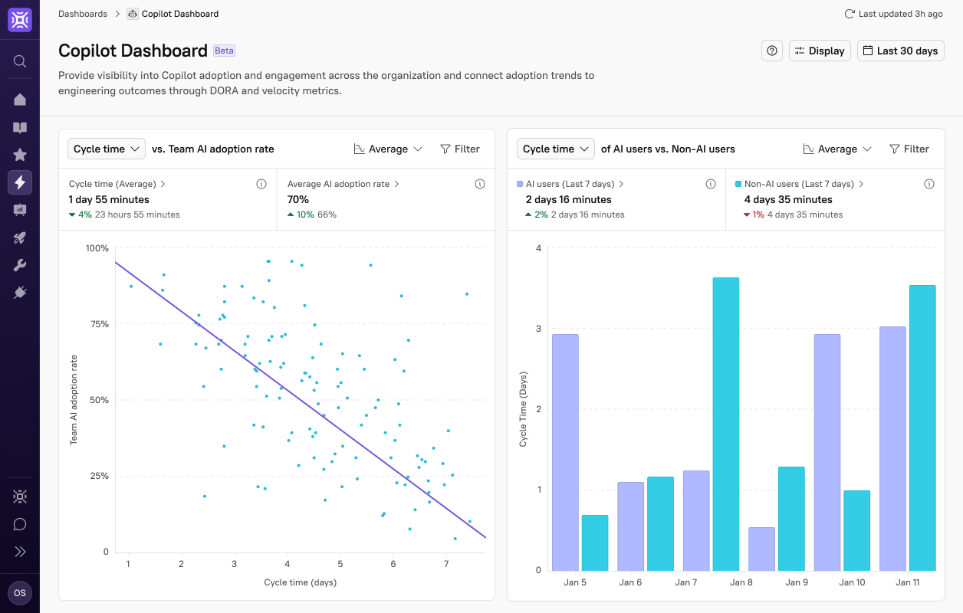Open the chat bubble icon near sidebar bottom
The width and height of the screenshot is (963, 613).
pos(19,523)
